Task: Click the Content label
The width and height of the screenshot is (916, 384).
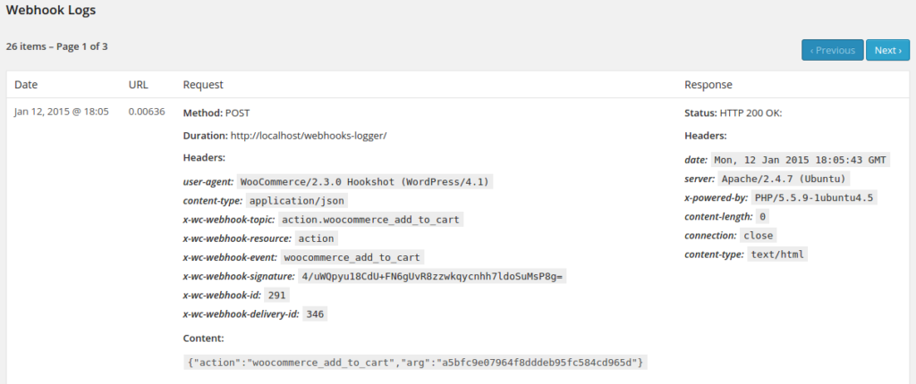Action: (203, 338)
